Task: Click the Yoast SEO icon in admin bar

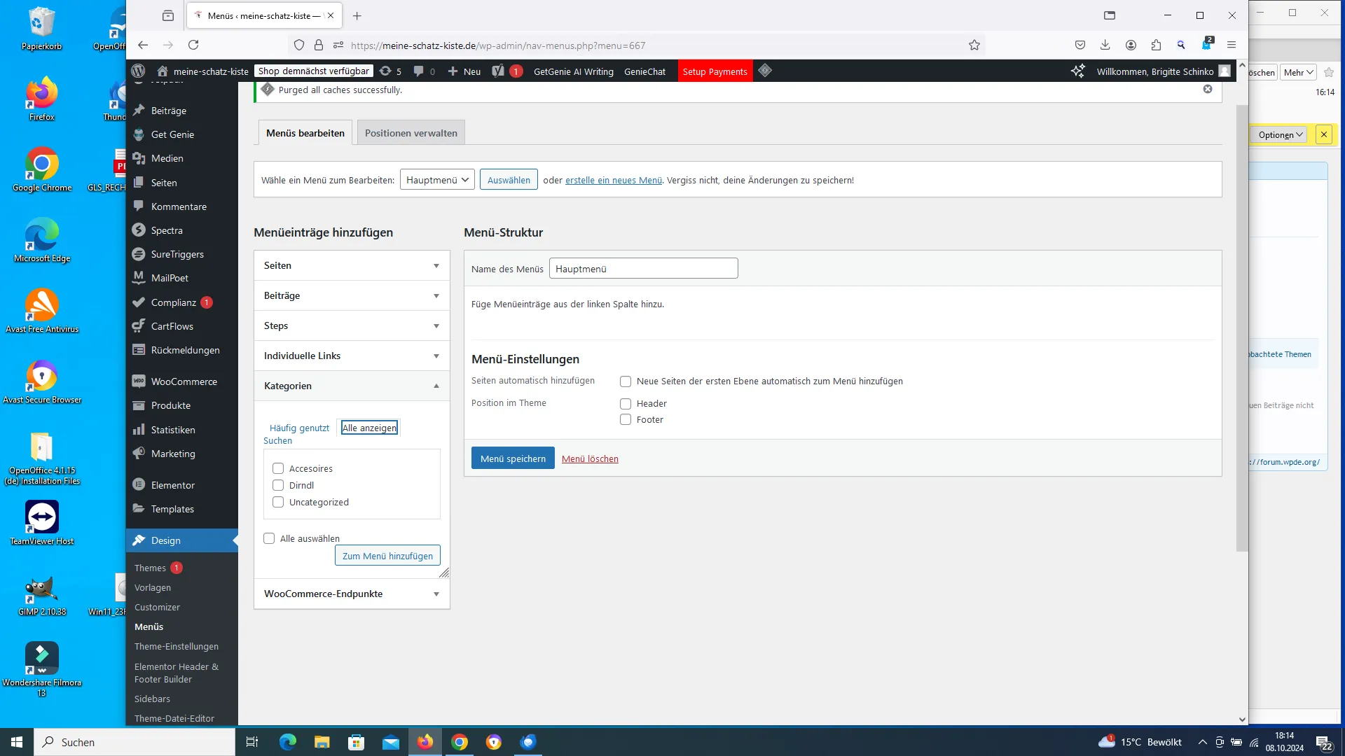Action: coord(498,71)
